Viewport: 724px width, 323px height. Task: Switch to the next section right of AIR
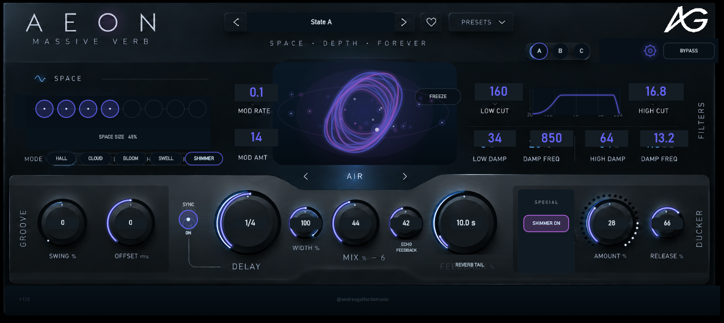coord(404,177)
